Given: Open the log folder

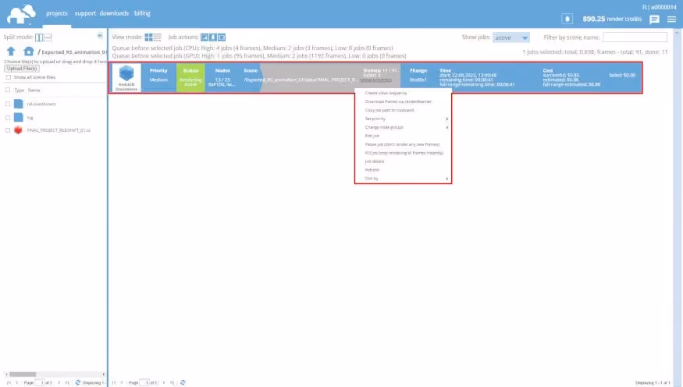Looking at the screenshot, I should (30, 118).
